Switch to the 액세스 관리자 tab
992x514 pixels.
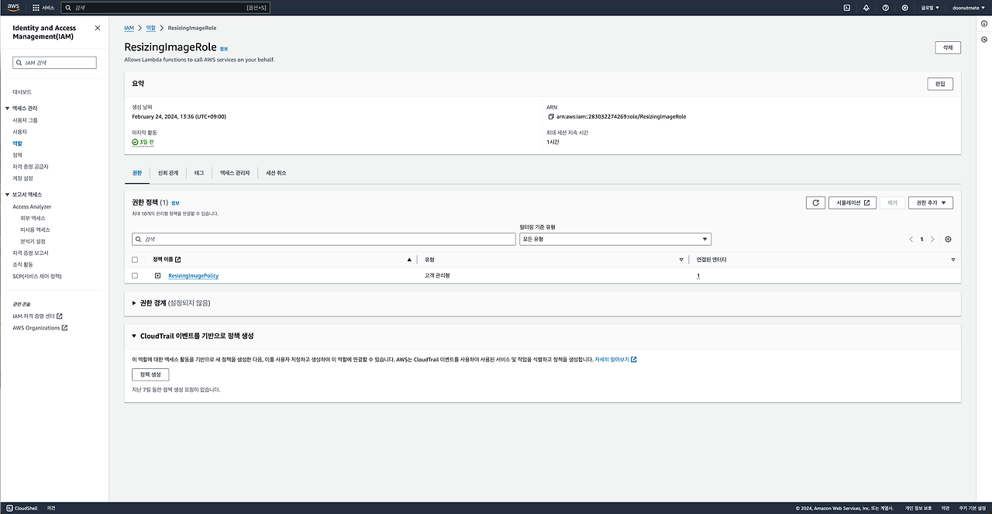(235, 173)
